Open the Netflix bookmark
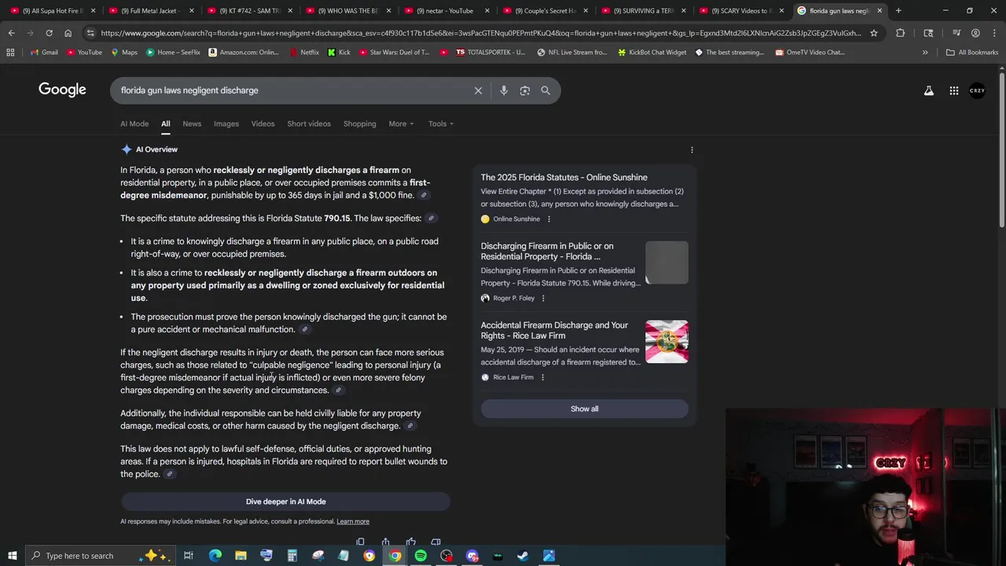This screenshot has height=566, width=1006. tap(303, 53)
